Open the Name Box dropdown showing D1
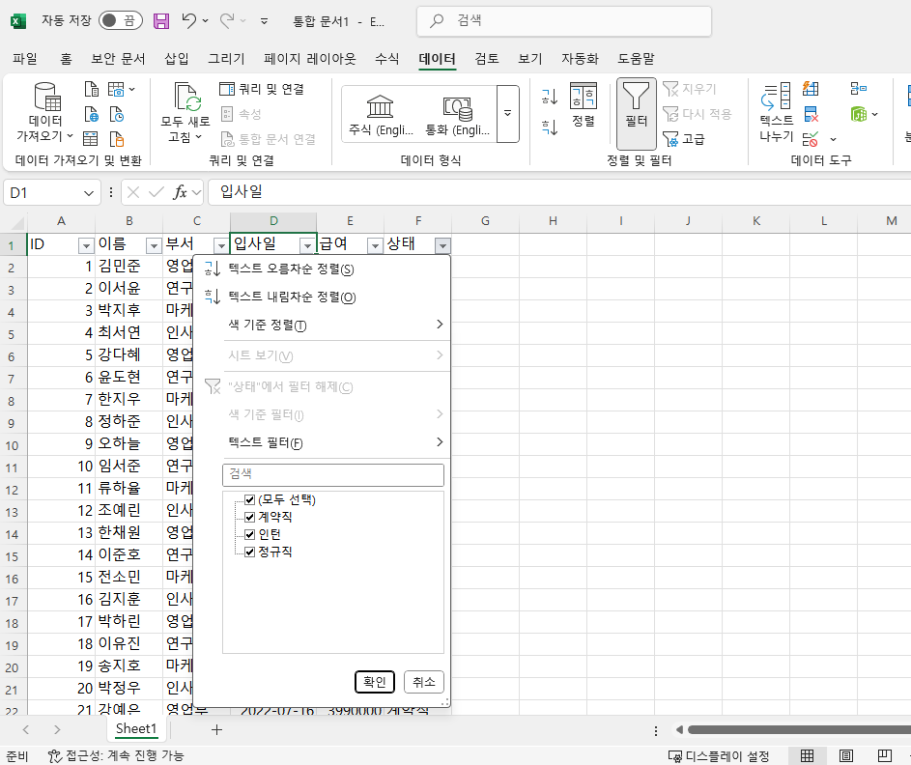This screenshot has width=911, height=765. click(88, 192)
